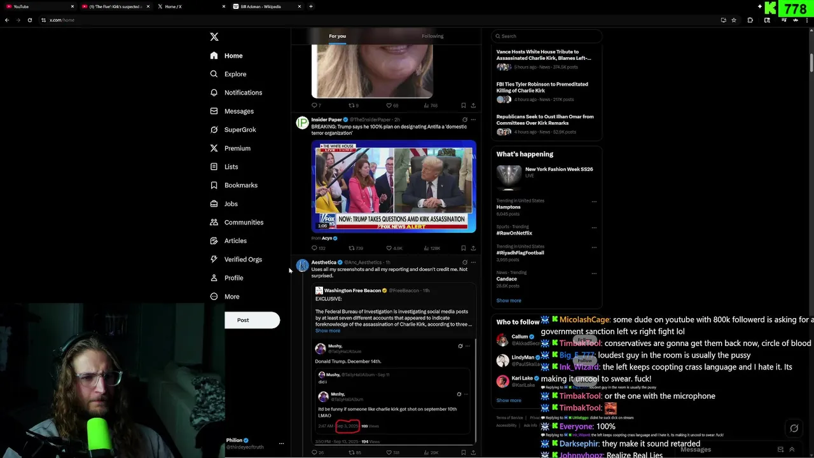Open more options for Hamptons trend

pyautogui.click(x=594, y=202)
